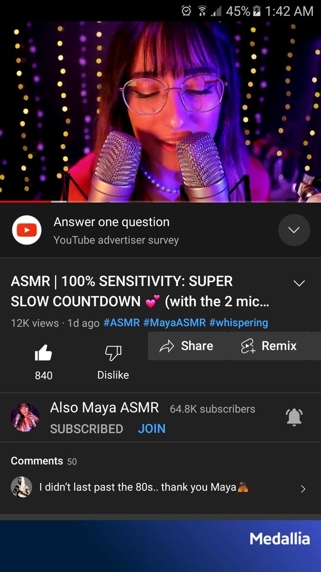The width and height of the screenshot is (321, 572).
Task: Tap the YouTube logo in survey banner
Action: click(27, 230)
